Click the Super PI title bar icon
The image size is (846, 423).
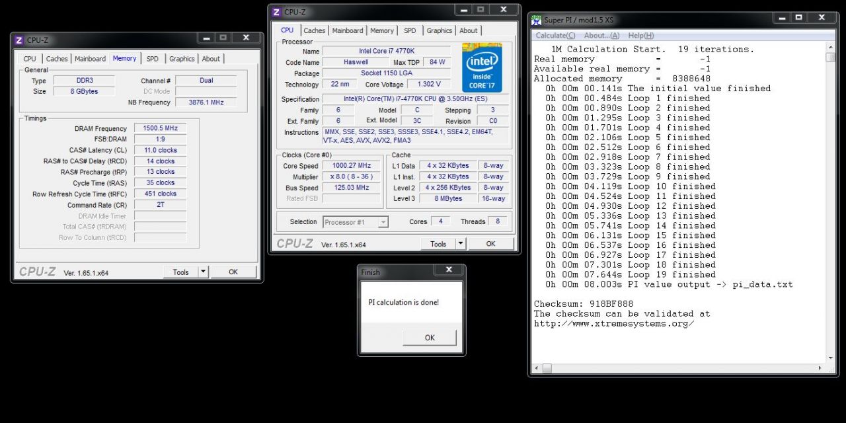(537, 20)
